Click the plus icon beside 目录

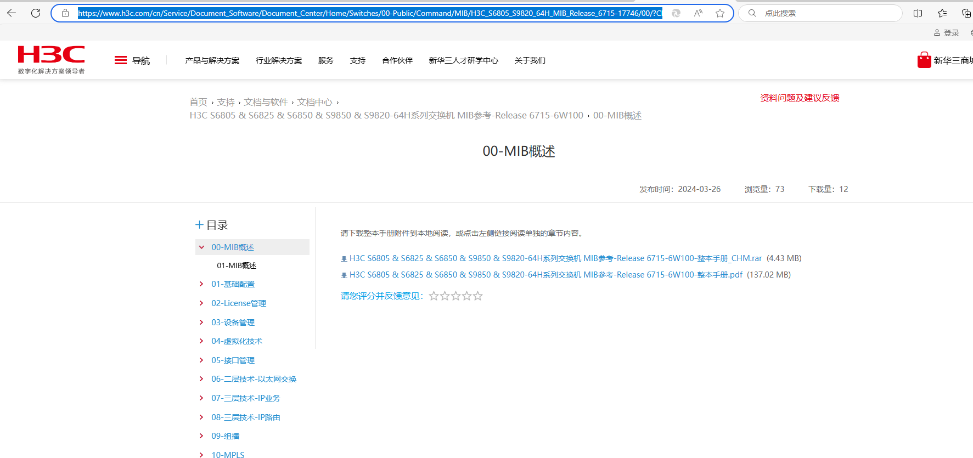click(x=199, y=225)
